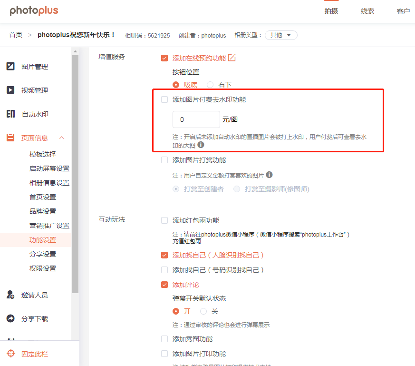The image size is (415, 366).
Task: Click the 邀请人员 person icon
Action: (x=10, y=295)
